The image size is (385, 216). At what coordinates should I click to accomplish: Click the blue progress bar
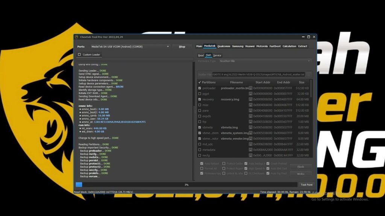(79, 184)
